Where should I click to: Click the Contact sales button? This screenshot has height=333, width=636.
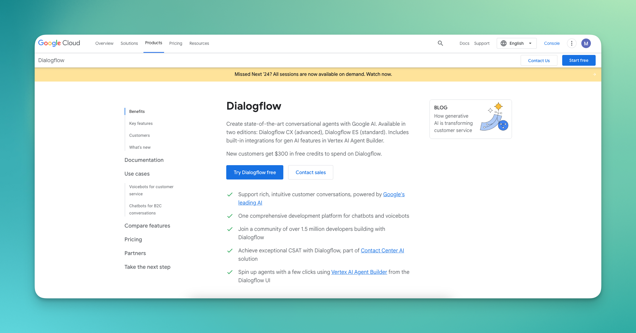pyautogui.click(x=311, y=172)
